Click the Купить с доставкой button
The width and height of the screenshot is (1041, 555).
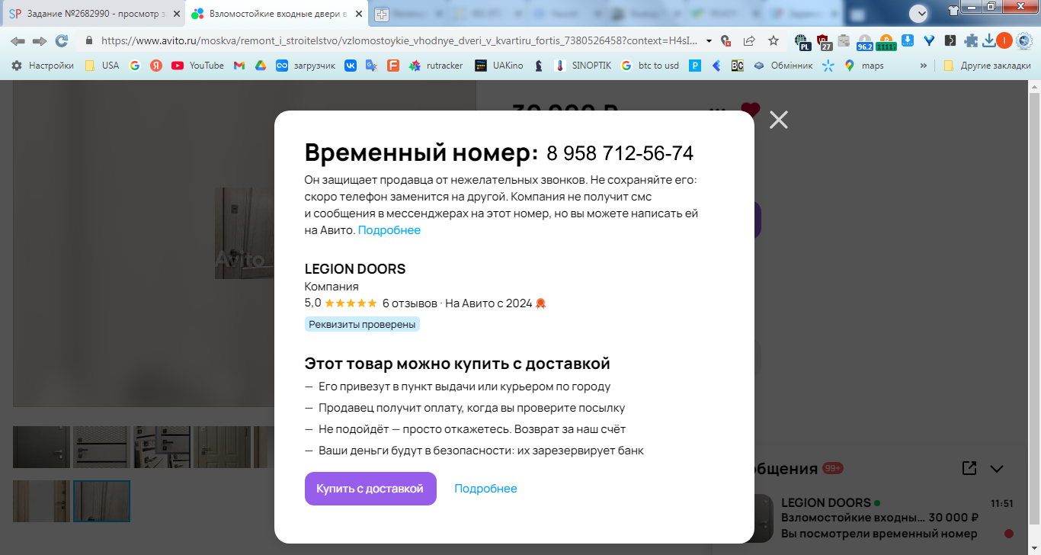(x=370, y=489)
